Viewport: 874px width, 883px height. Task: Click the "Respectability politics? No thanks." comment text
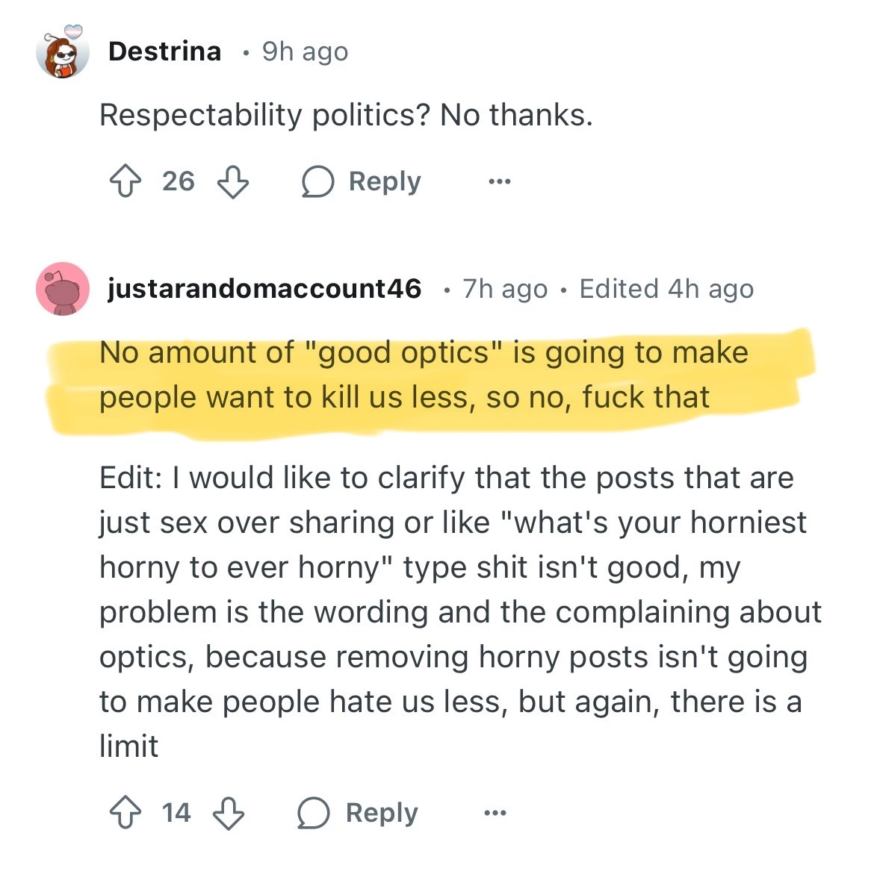point(346,115)
